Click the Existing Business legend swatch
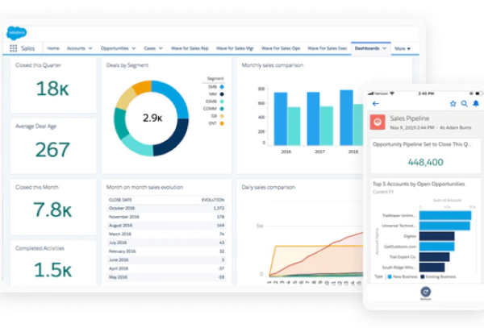The image size is (484, 328). [x=423, y=277]
